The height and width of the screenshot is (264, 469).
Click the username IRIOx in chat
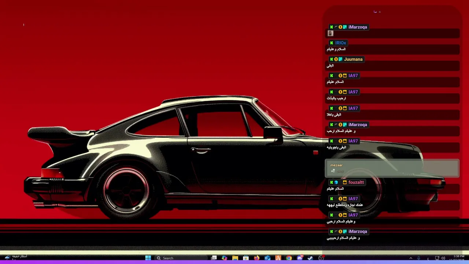point(340,43)
